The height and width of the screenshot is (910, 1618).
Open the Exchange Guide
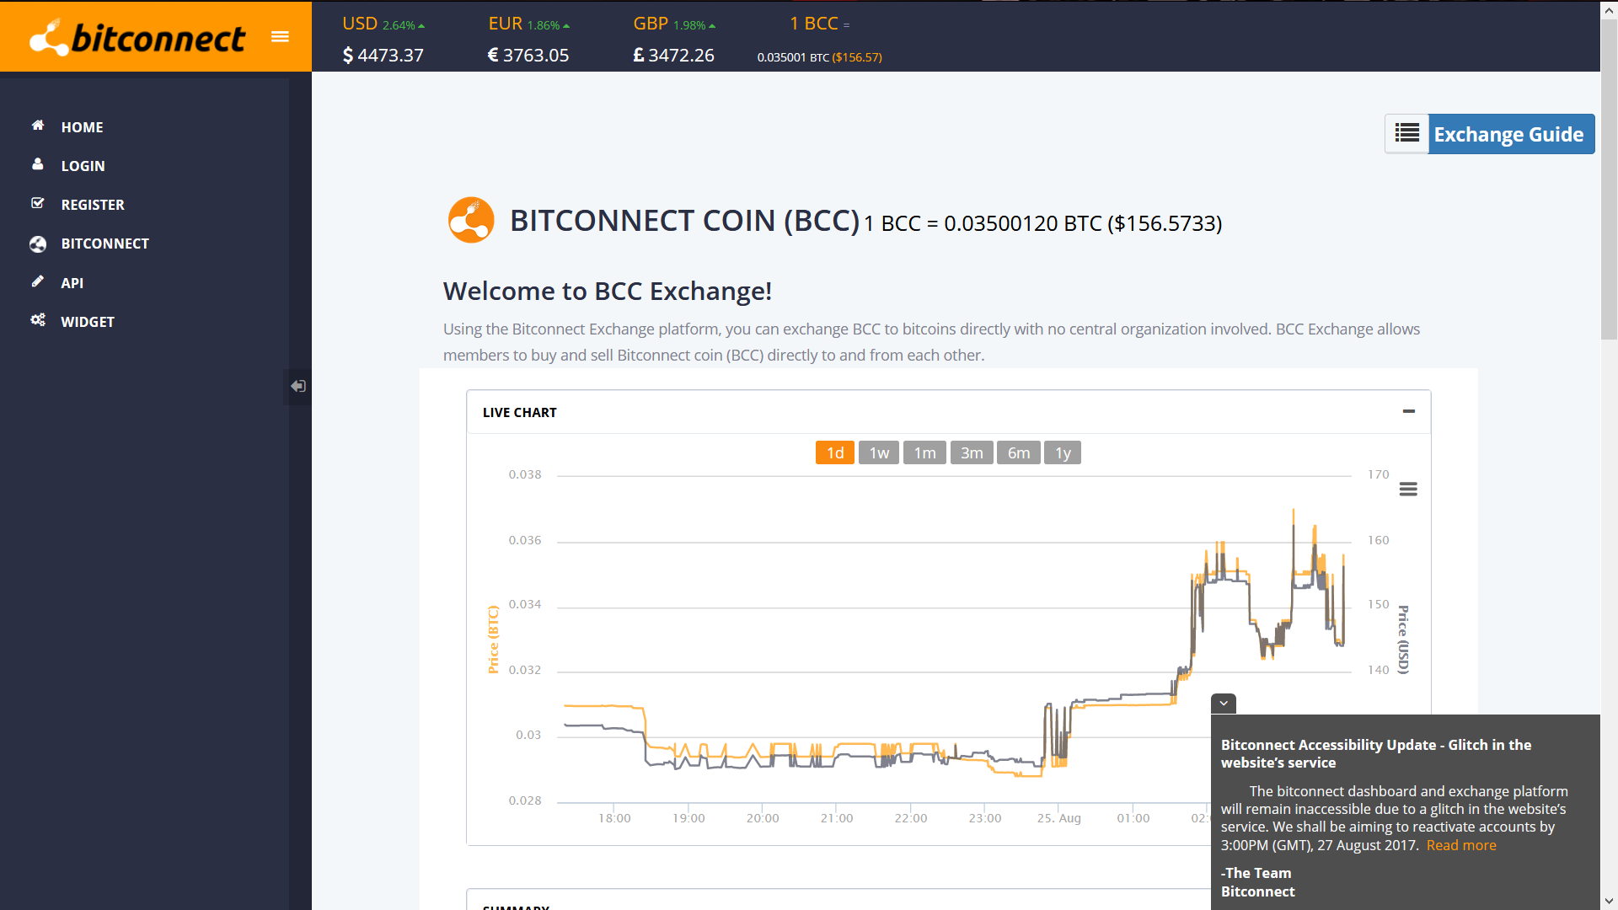point(1490,134)
